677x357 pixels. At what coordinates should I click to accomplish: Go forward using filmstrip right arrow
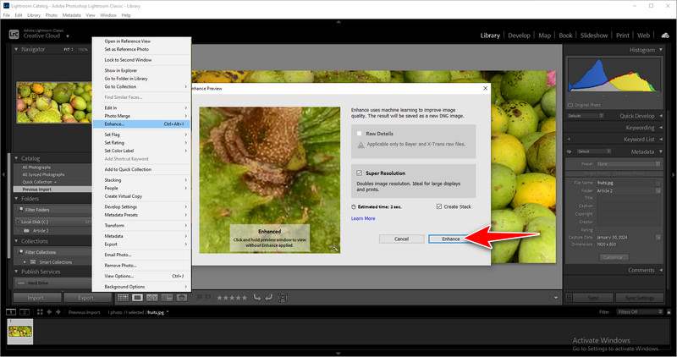(58, 311)
